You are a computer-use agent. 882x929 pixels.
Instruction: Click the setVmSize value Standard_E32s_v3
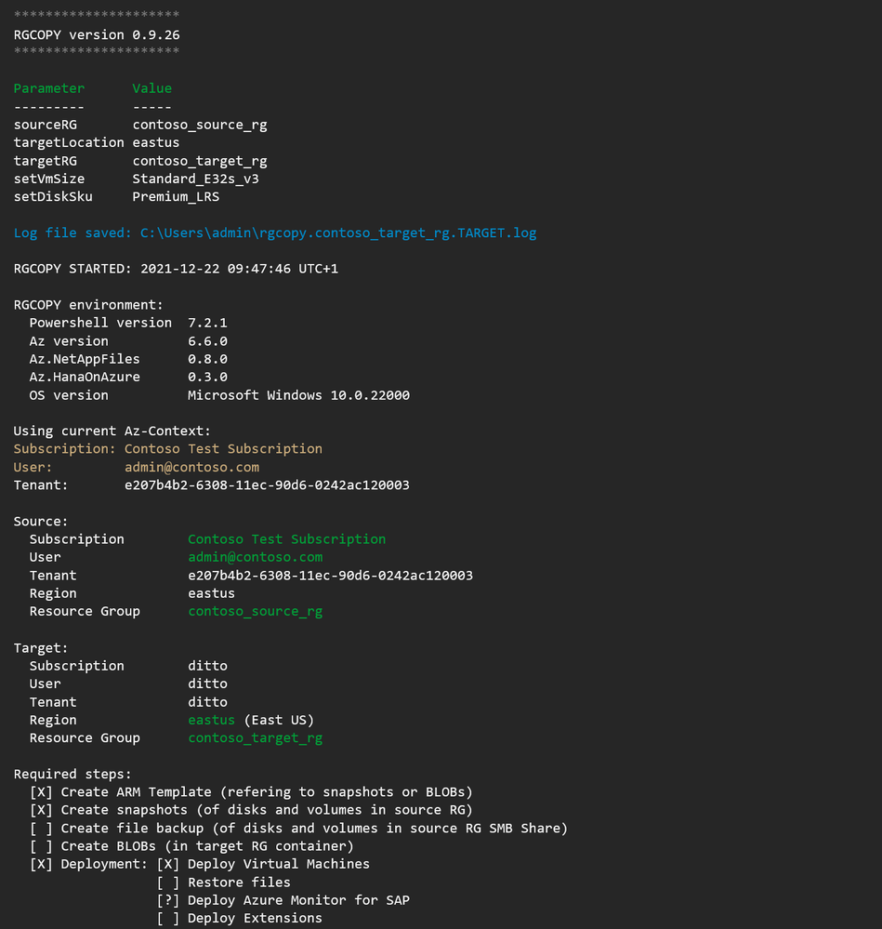(195, 179)
